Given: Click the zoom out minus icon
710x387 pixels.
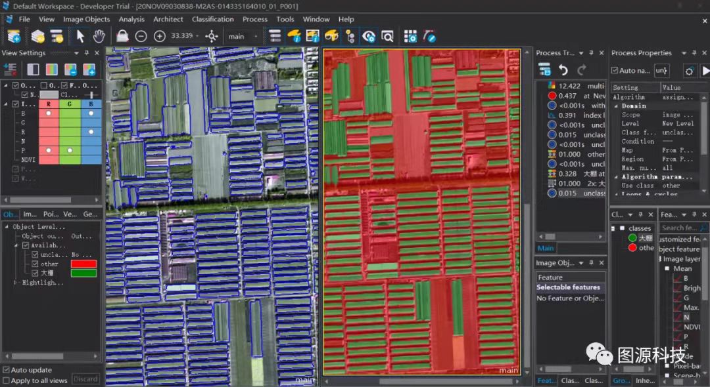Looking at the screenshot, I should (x=141, y=36).
